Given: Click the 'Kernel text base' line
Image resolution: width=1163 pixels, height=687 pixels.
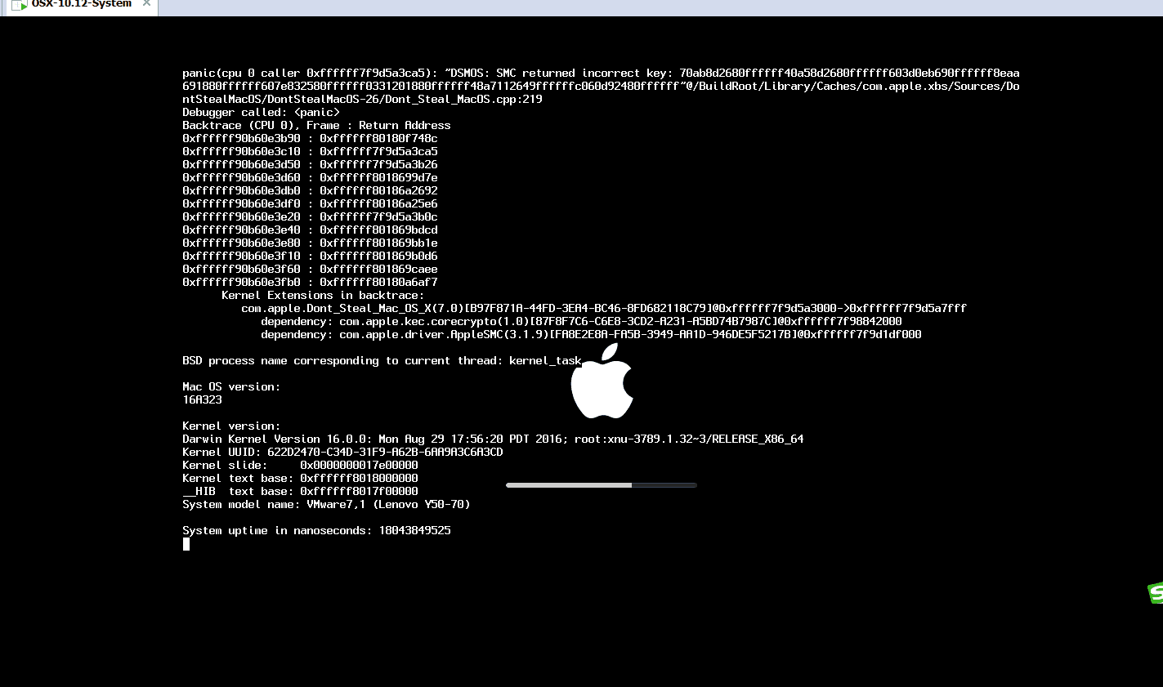Looking at the screenshot, I should [x=300, y=478].
